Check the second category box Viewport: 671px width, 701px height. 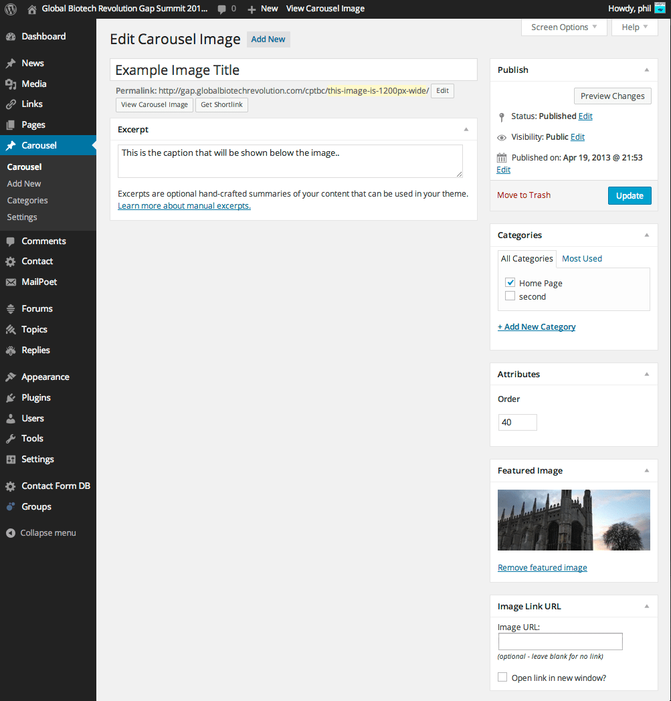point(510,296)
